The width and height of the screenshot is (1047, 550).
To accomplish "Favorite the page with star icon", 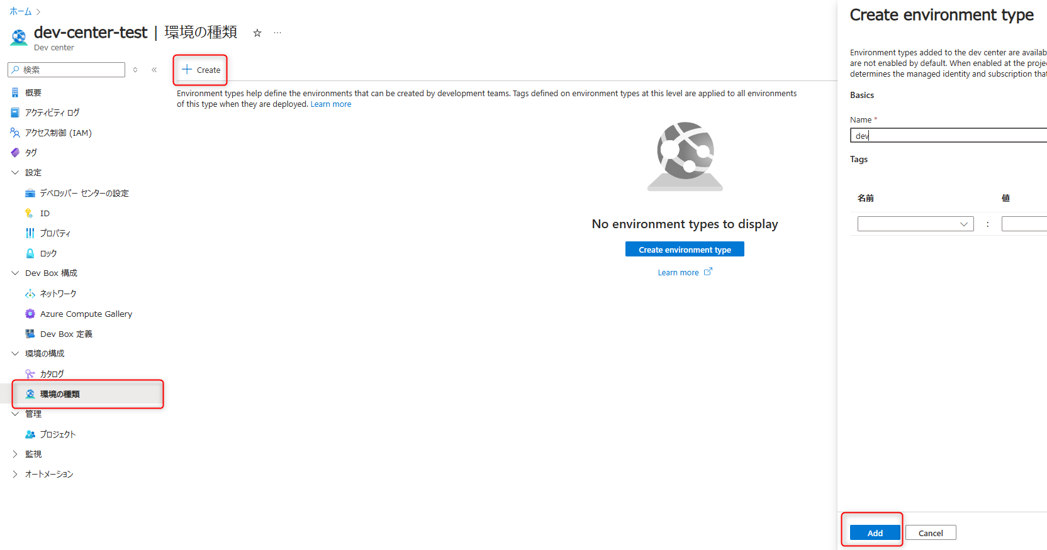I will tap(257, 33).
